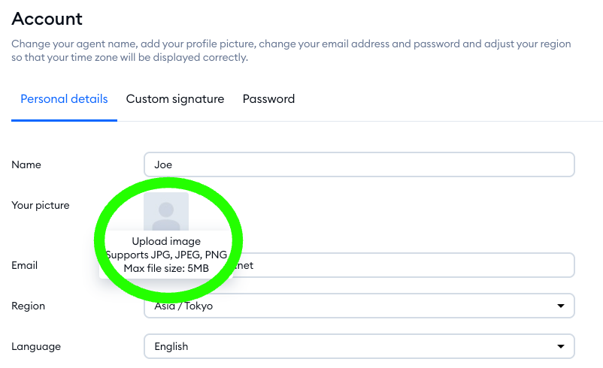This screenshot has height=368, width=603.
Task: Open the Custom signature tab
Action: pyautogui.click(x=174, y=99)
